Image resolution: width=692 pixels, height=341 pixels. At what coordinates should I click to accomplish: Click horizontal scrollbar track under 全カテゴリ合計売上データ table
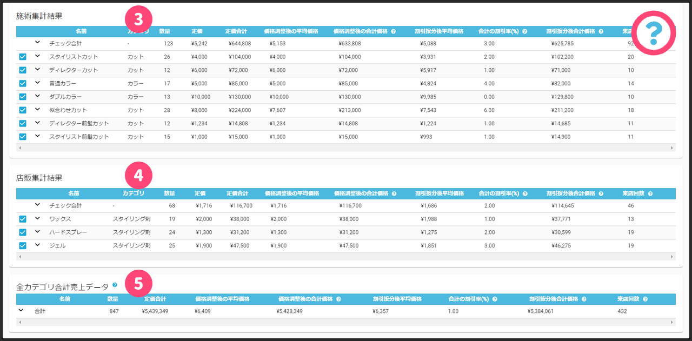coord(346,322)
